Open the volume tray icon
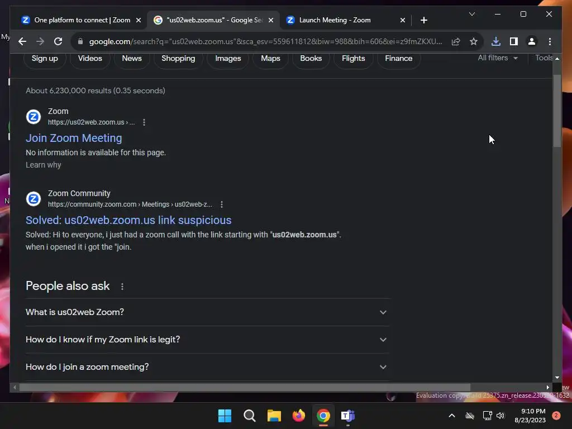Image resolution: width=572 pixels, height=429 pixels. [x=500, y=416]
